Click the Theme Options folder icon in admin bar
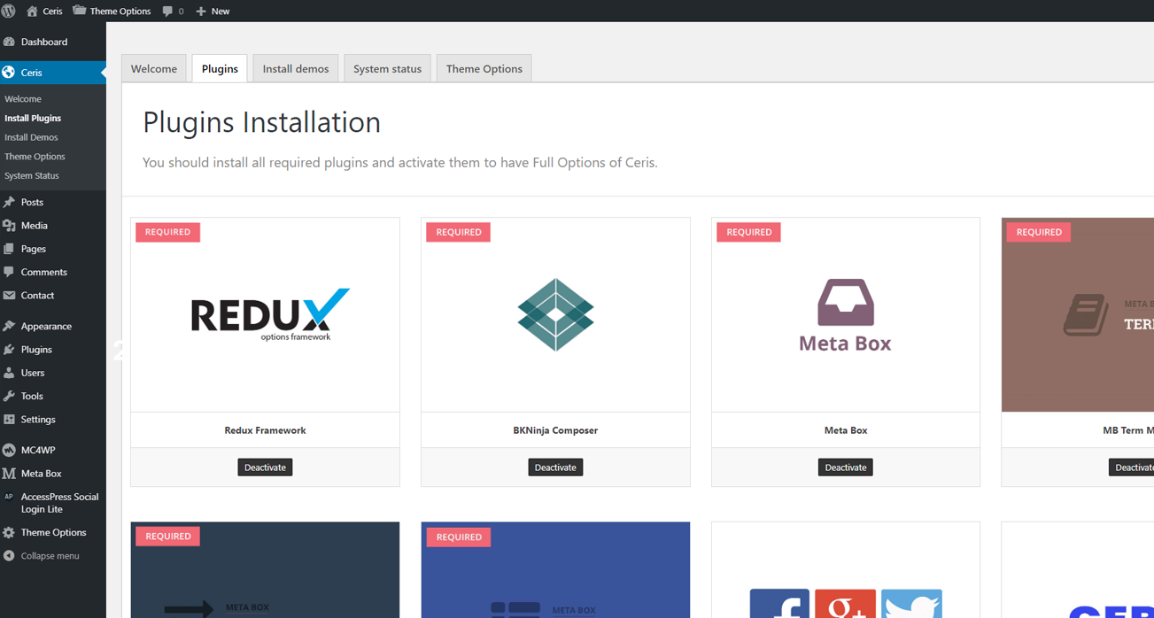Viewport: 1154px width, 618px height. pyautogui.click(x=80, y=11)
